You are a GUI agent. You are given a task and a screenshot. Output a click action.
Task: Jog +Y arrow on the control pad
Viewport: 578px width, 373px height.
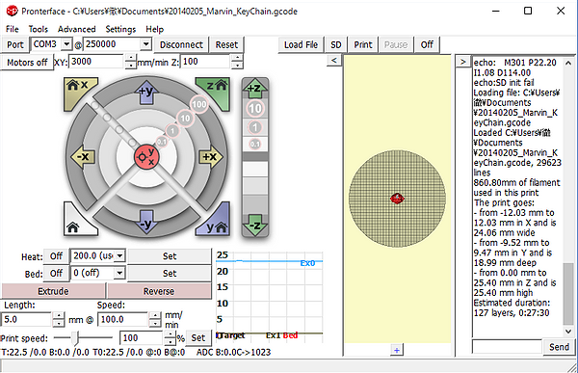coord(146,92)
